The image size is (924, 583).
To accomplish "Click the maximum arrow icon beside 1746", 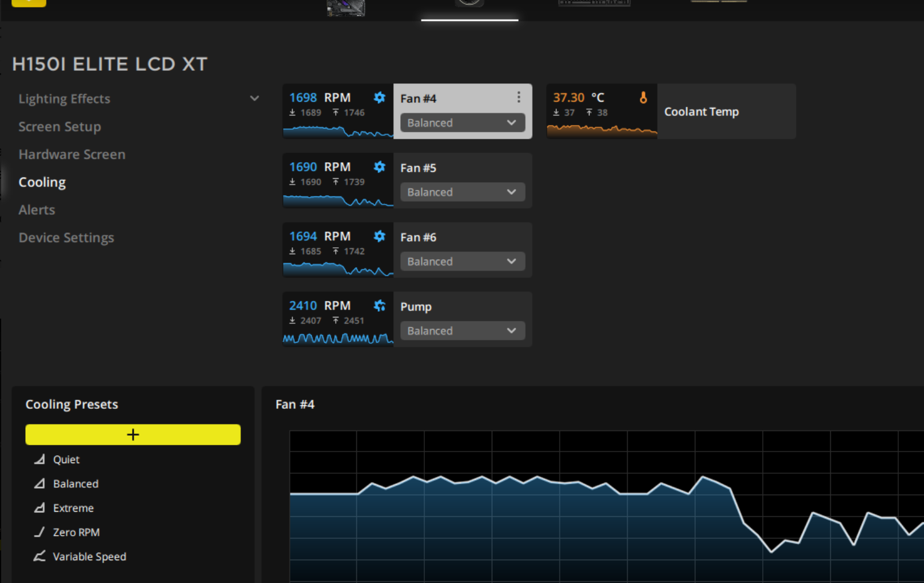I will click(336, 112).
